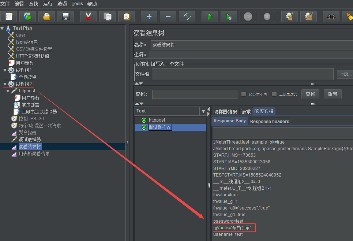Image resolution: width=353 pixels, height=241 pixels.
Task: Clear all results with double broom icon
Action: click(x=309, y=16)
